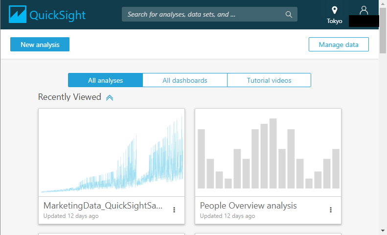The height and width of the screenshot is (235, 387).
Task: Click the People Overview analysis title
Action: (x=248, y=205)
